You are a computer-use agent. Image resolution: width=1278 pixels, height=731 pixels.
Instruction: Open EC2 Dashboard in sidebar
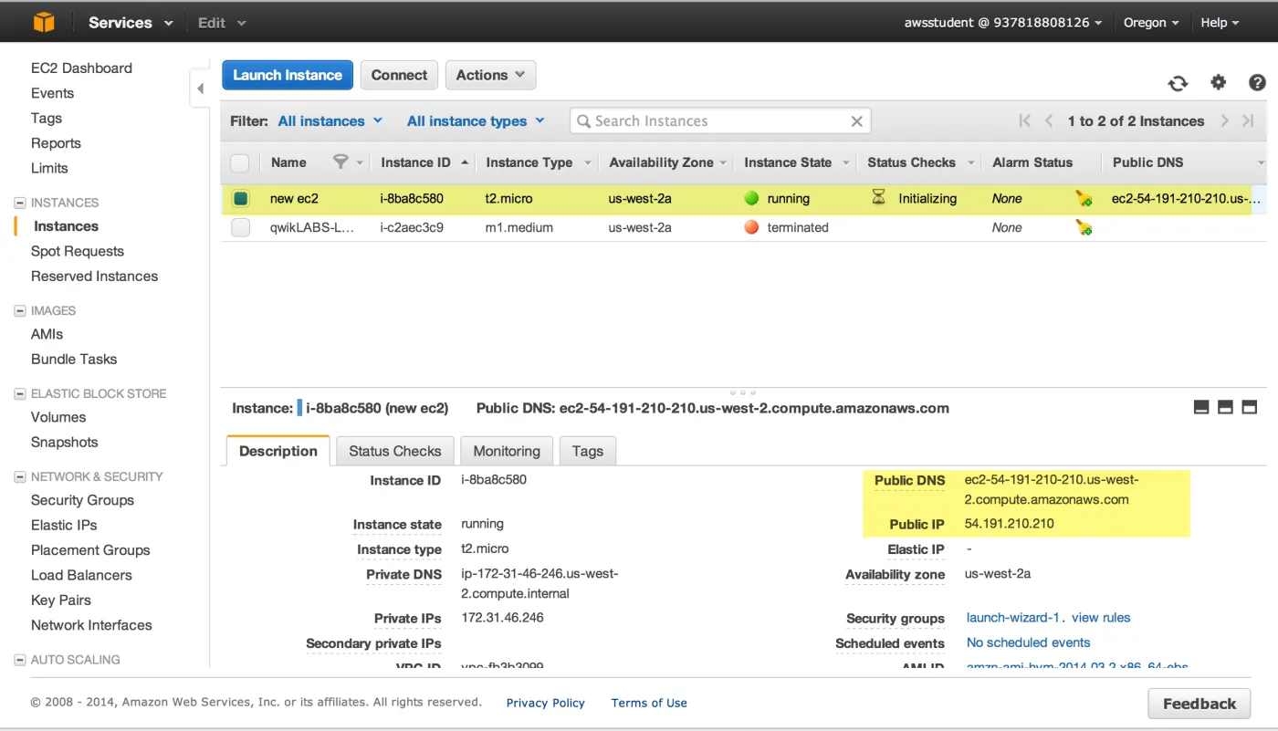click(81, 68)
